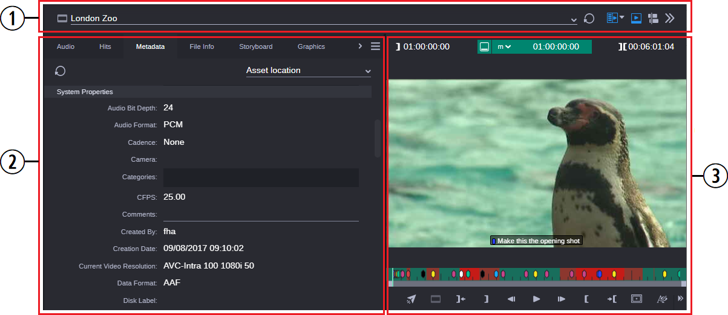
Task: Expand the London Zoo asset dropdown
Action: (x=574, y=20)
